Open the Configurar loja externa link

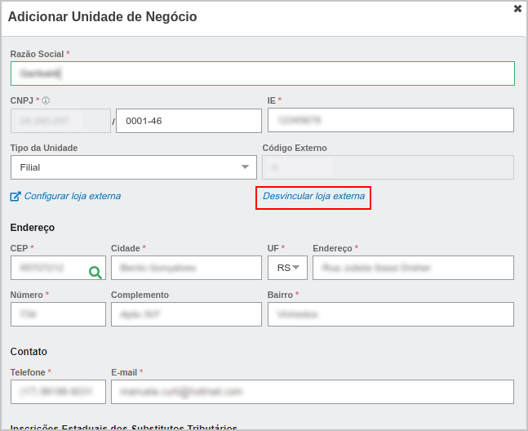(x=73, y=196)
